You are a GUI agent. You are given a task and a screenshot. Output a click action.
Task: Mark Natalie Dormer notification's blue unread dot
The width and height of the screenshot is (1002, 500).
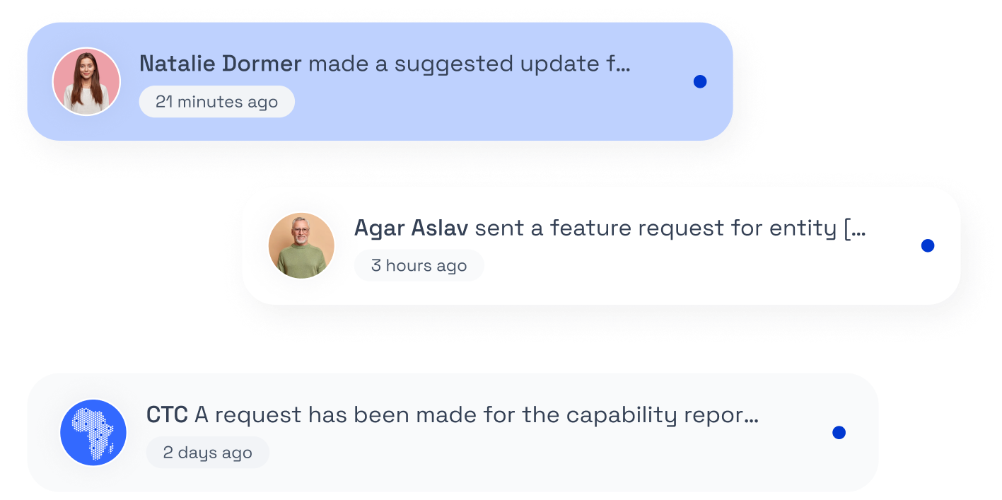(700, 81)
